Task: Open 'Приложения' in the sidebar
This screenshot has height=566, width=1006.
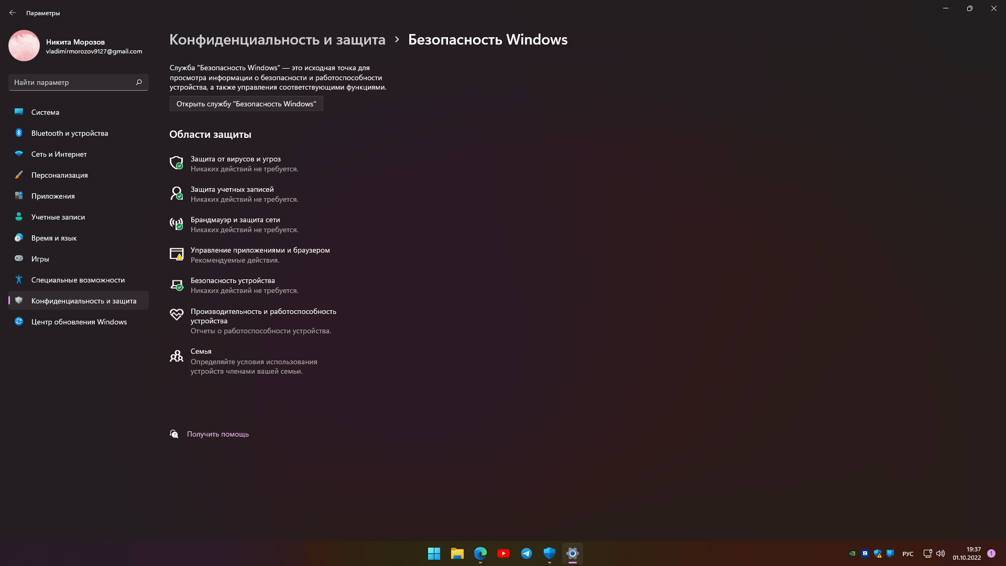Action: [79, 196]
